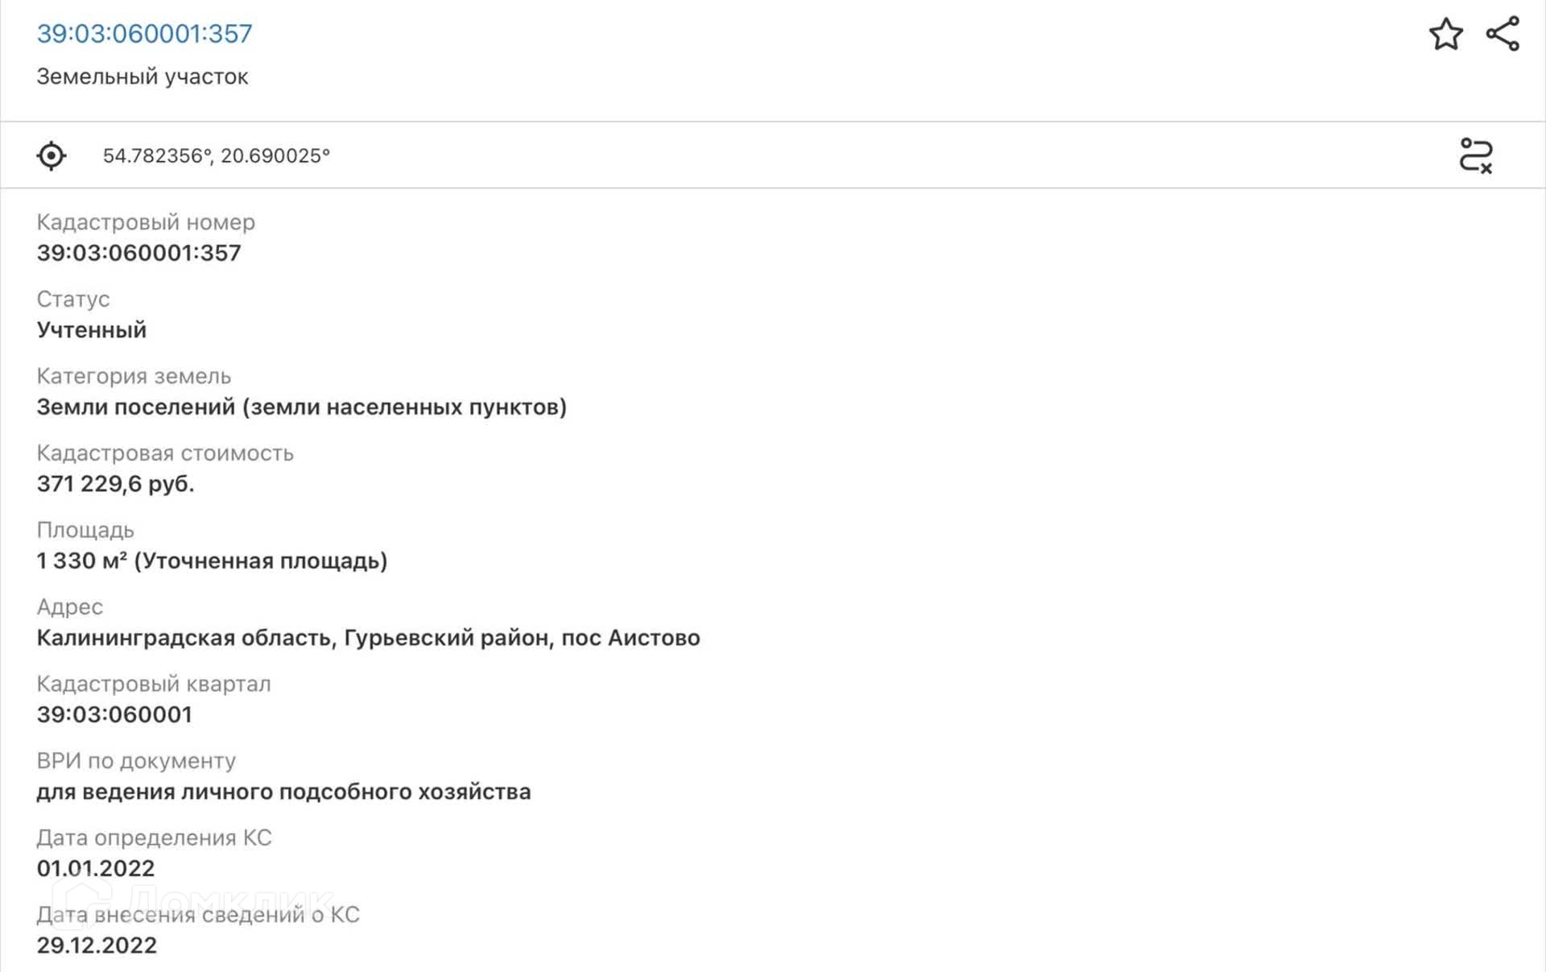Screen dimensions: 1546x972
Task: Click the share icon
Action: pyautogui.click(x=1503, y=35)
